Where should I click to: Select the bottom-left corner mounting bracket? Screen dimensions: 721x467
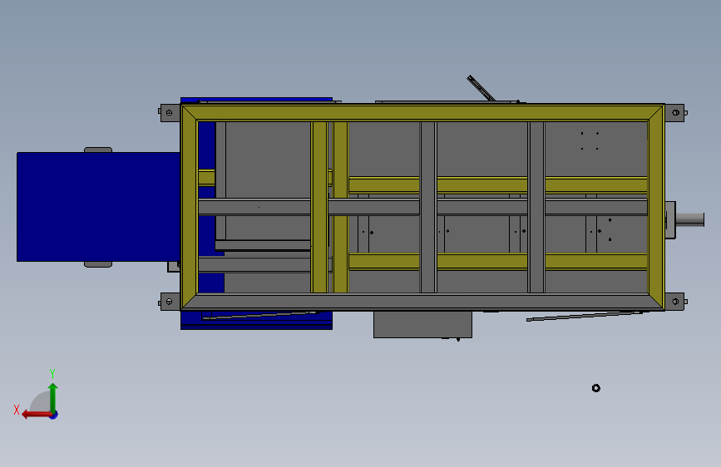(169, 302)
